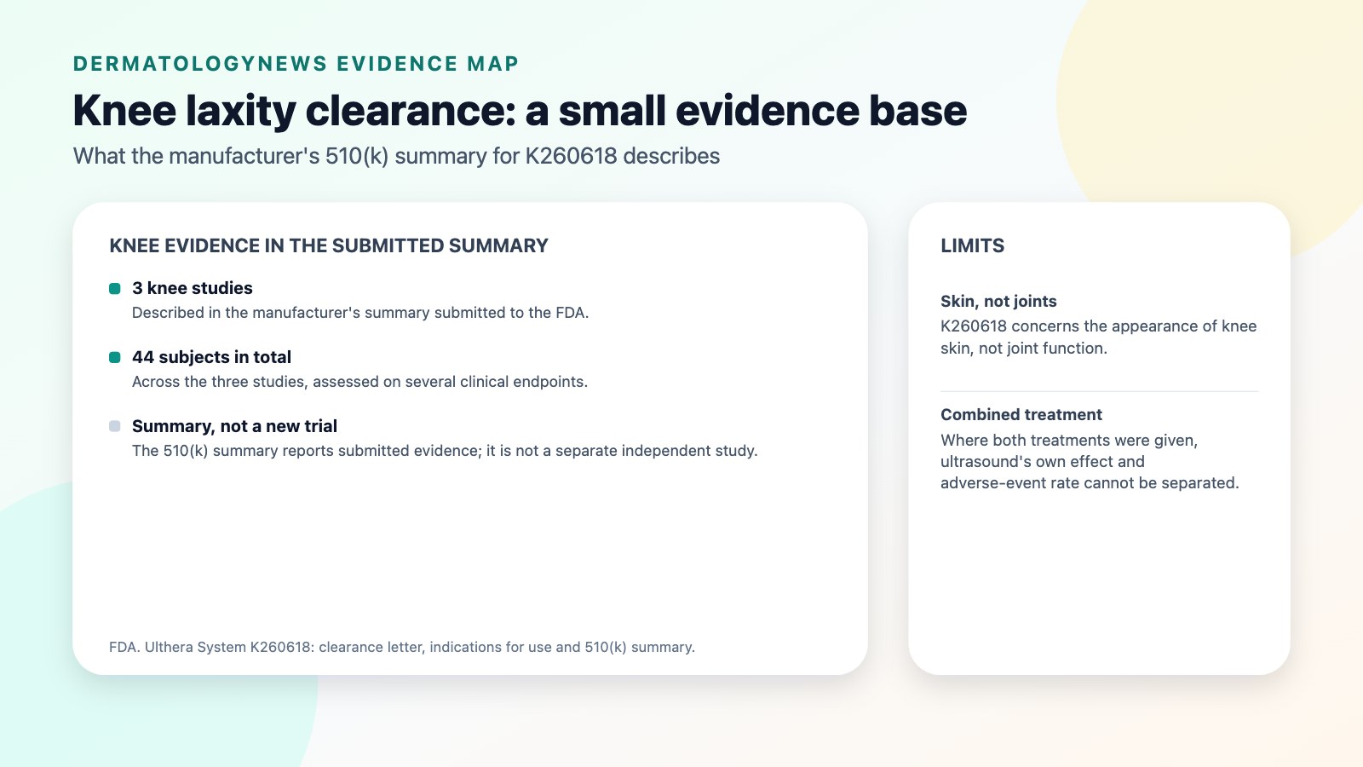The width and height of the screenshot is (1363, 767).
Task: Click 'Described in the manufacturer's summary submitted to the FDA.'
Action: [x=360, y=313]
